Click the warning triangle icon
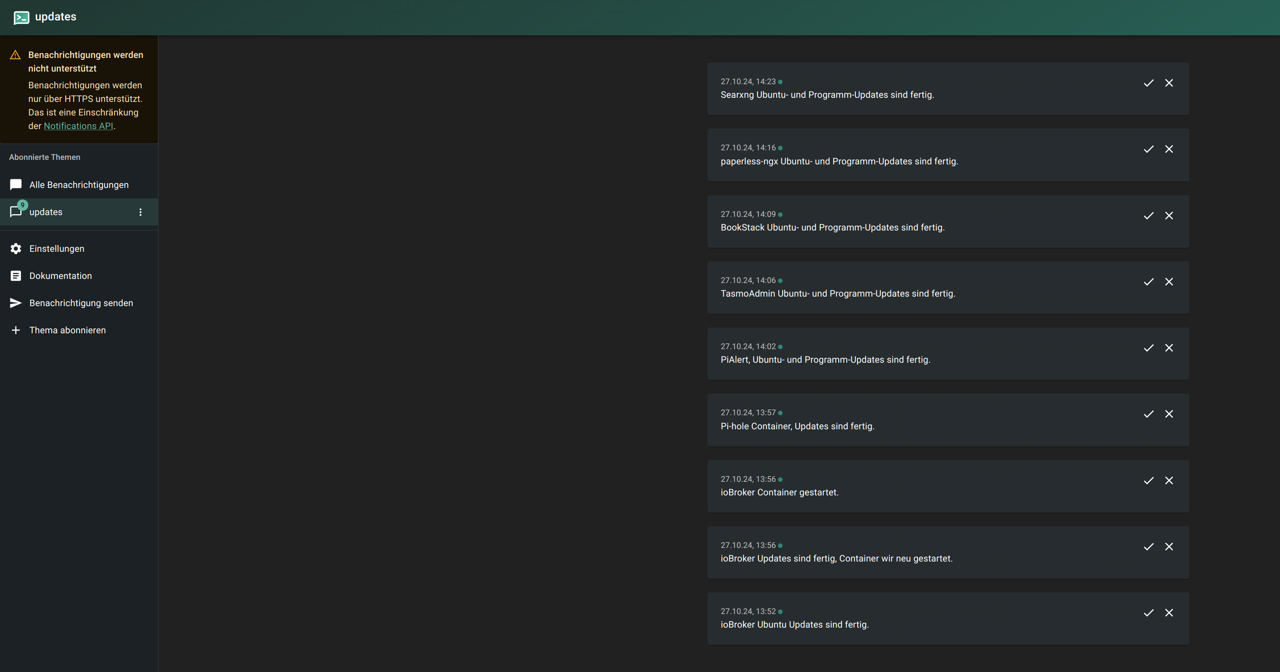 tap(15, 55)
